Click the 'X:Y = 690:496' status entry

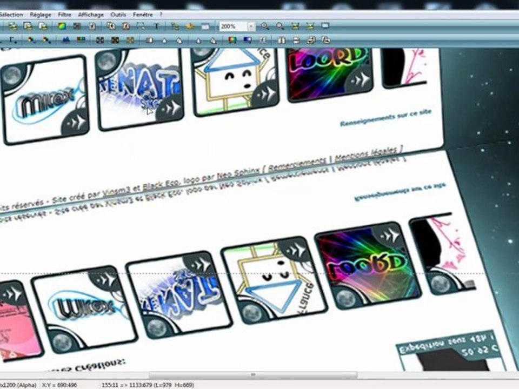(x=59, y=385)
